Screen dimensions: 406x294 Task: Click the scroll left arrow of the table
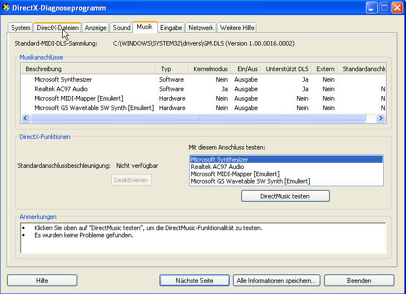pyautogui.click(x=25, y=118)
